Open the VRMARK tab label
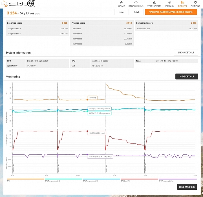The height and width of the screenshot is (197, 203). (x=170, y=6)
